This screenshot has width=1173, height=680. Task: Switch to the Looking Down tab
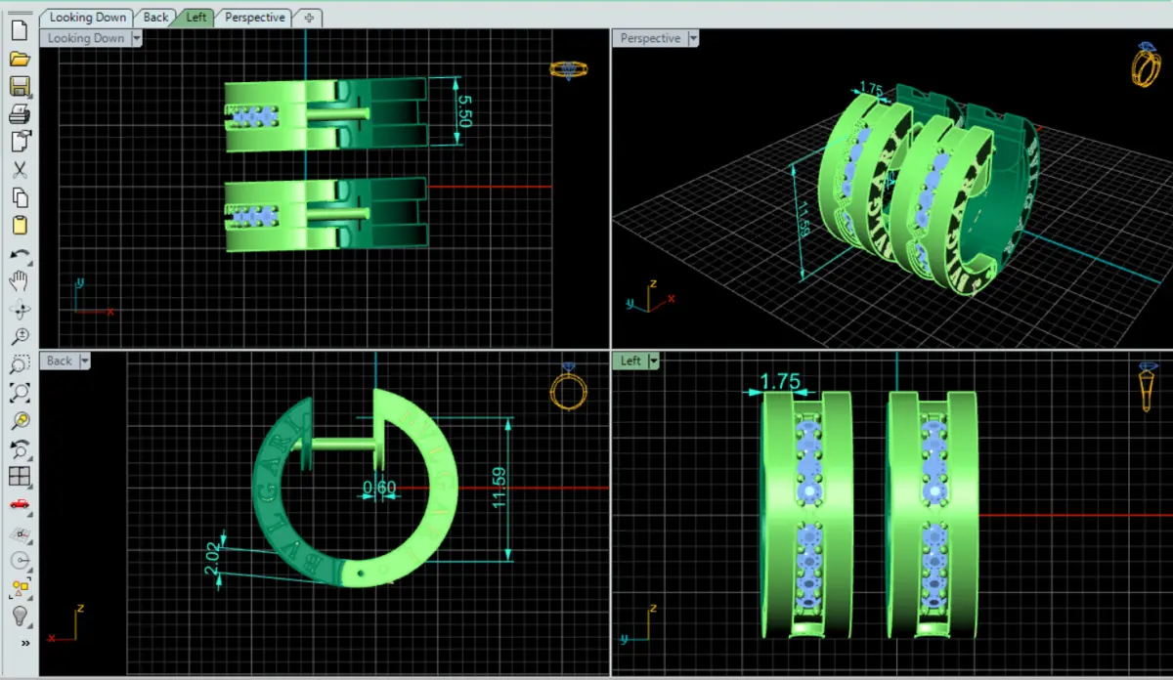pos(88,18)
